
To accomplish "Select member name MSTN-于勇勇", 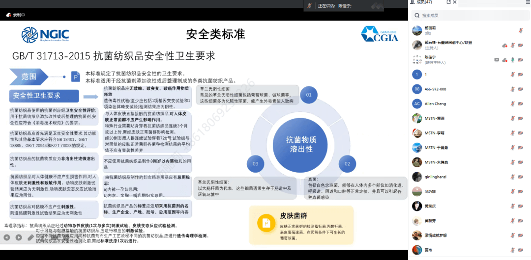I will click(437, 148).
